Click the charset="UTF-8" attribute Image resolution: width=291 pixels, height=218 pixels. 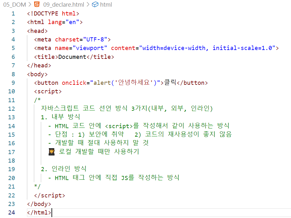tap(81, 40)
